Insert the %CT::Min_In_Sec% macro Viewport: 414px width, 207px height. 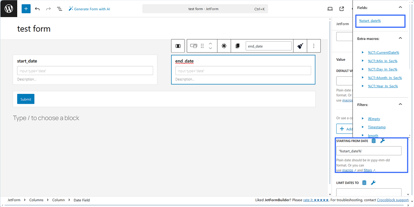click(383, 61)
